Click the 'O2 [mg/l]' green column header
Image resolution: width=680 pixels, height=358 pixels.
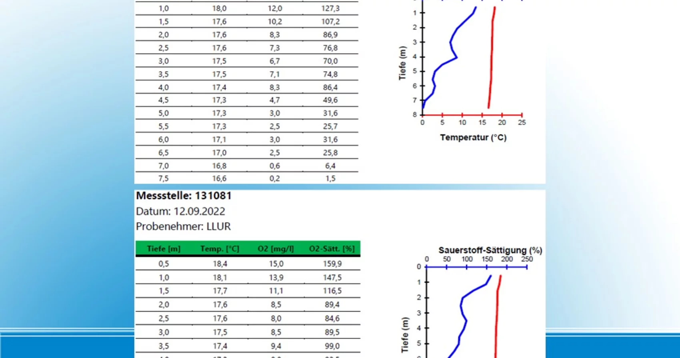[x=276, y=249]
